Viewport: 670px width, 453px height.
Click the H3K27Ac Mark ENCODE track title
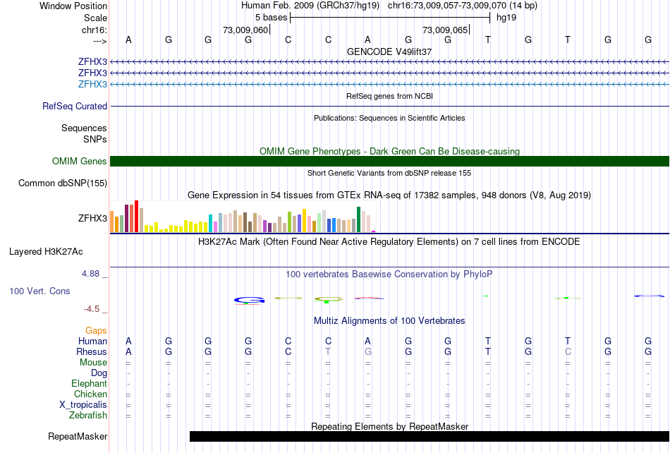pyautogui.click(x=389, y=242)
